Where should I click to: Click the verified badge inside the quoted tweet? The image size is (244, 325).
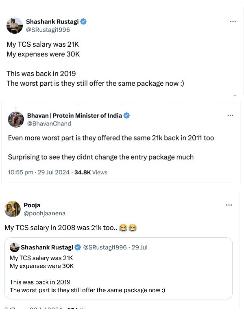78,247
